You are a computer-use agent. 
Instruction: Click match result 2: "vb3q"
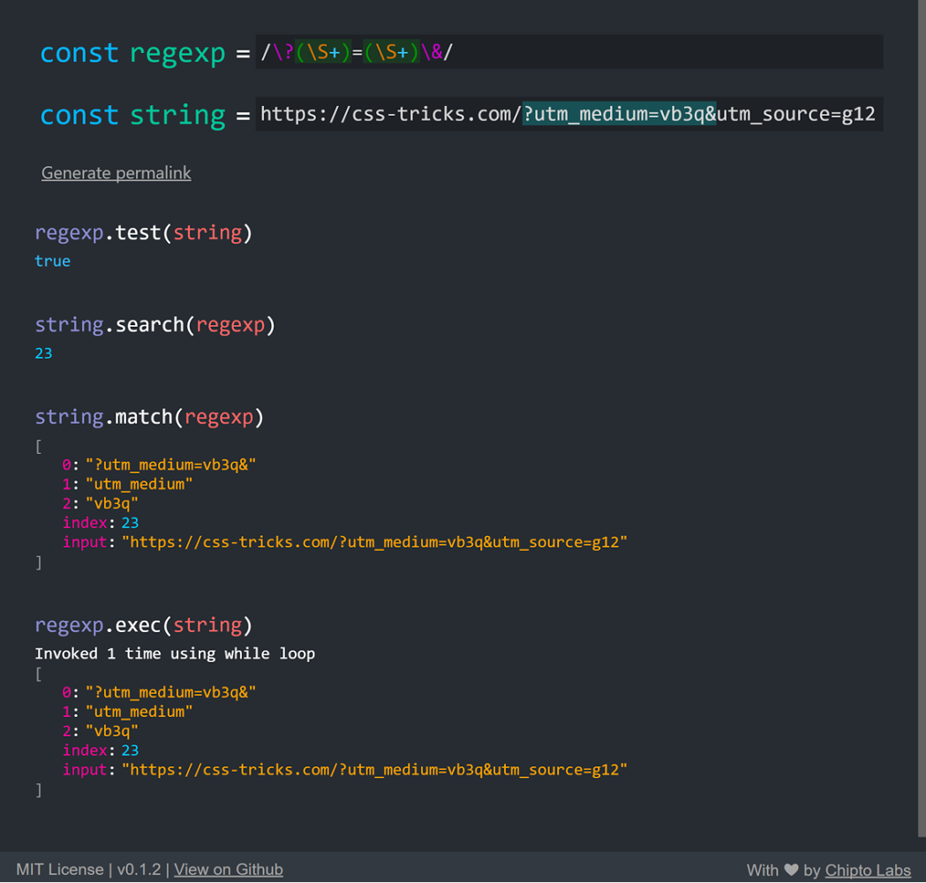101,504
